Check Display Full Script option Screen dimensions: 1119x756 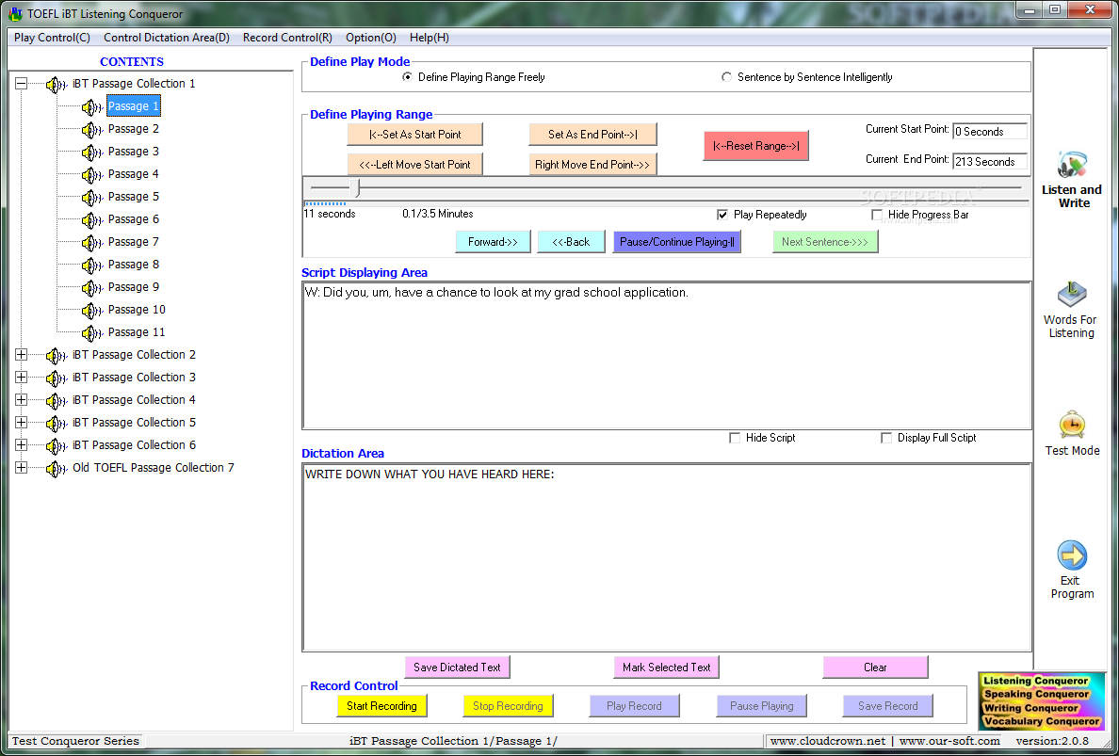tap(886, 438)
